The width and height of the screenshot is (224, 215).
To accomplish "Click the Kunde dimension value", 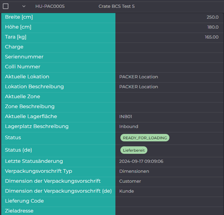I will [127, 191].
